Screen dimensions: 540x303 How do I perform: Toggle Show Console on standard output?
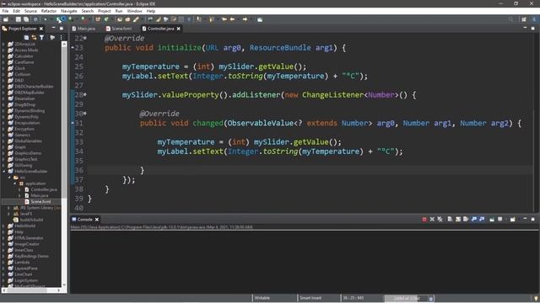(474, 219)
